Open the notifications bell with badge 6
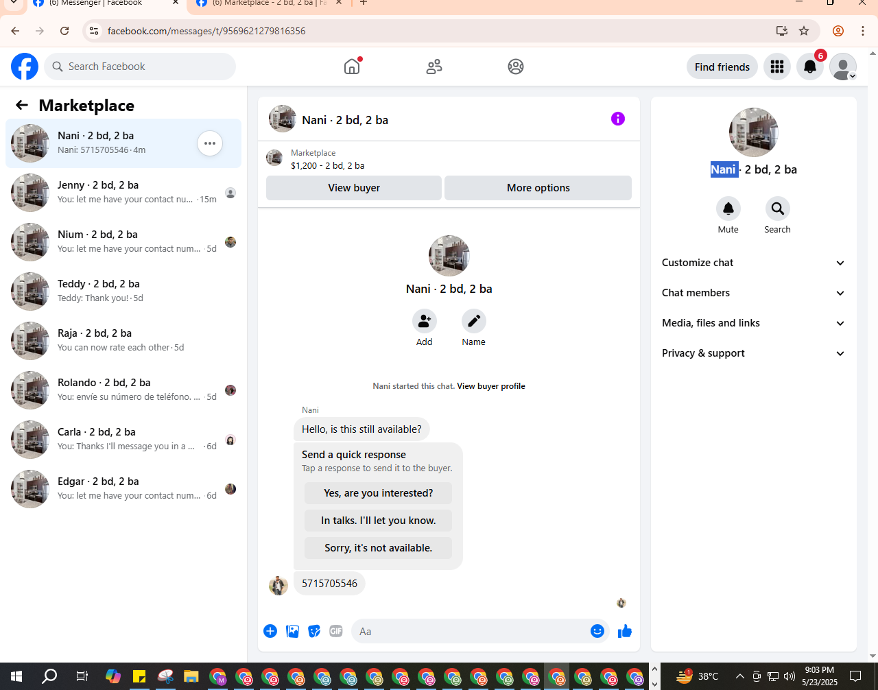 [x=810, y=67]
